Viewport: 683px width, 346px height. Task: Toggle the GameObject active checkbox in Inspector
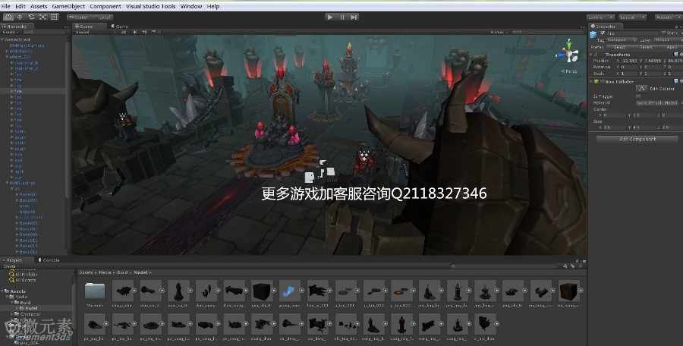coord(603,33)
